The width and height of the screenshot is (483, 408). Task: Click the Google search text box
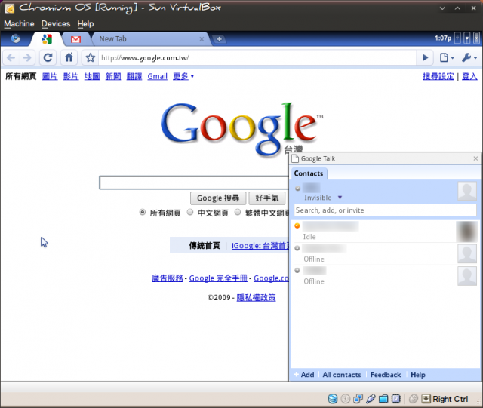pos(194,183)
